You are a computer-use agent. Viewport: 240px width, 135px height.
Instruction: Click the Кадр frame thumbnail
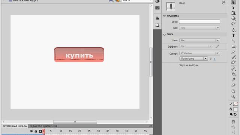pyautogui.click(x=171, y=6)
